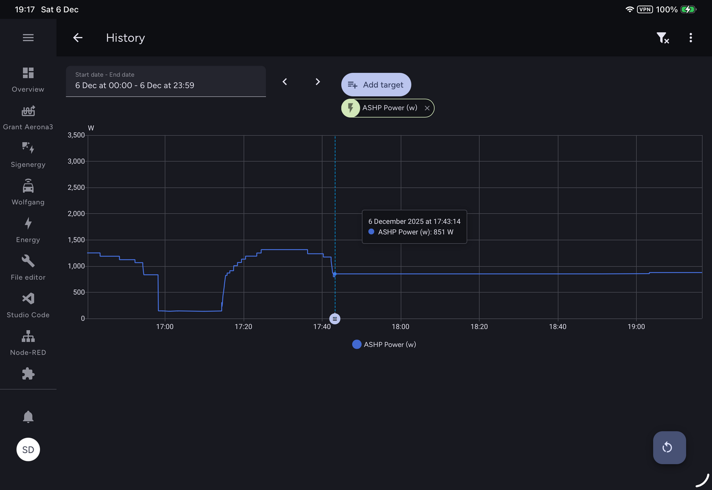This screenshot has width=712, height=490.
Task: Open the Grant Aerona3 dashboard
Action: [28, 117]
